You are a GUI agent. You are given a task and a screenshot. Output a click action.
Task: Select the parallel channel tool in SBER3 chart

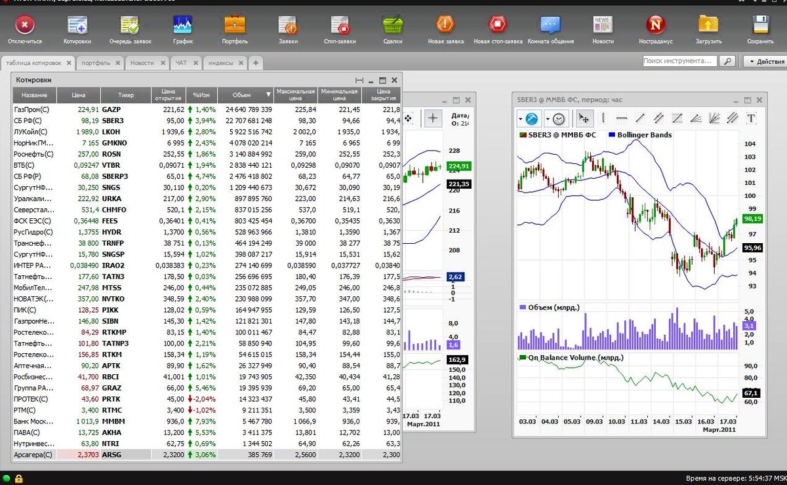tap(658, 119)
